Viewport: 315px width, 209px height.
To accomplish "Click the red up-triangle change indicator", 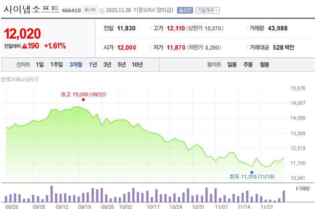I will [25, 46].
